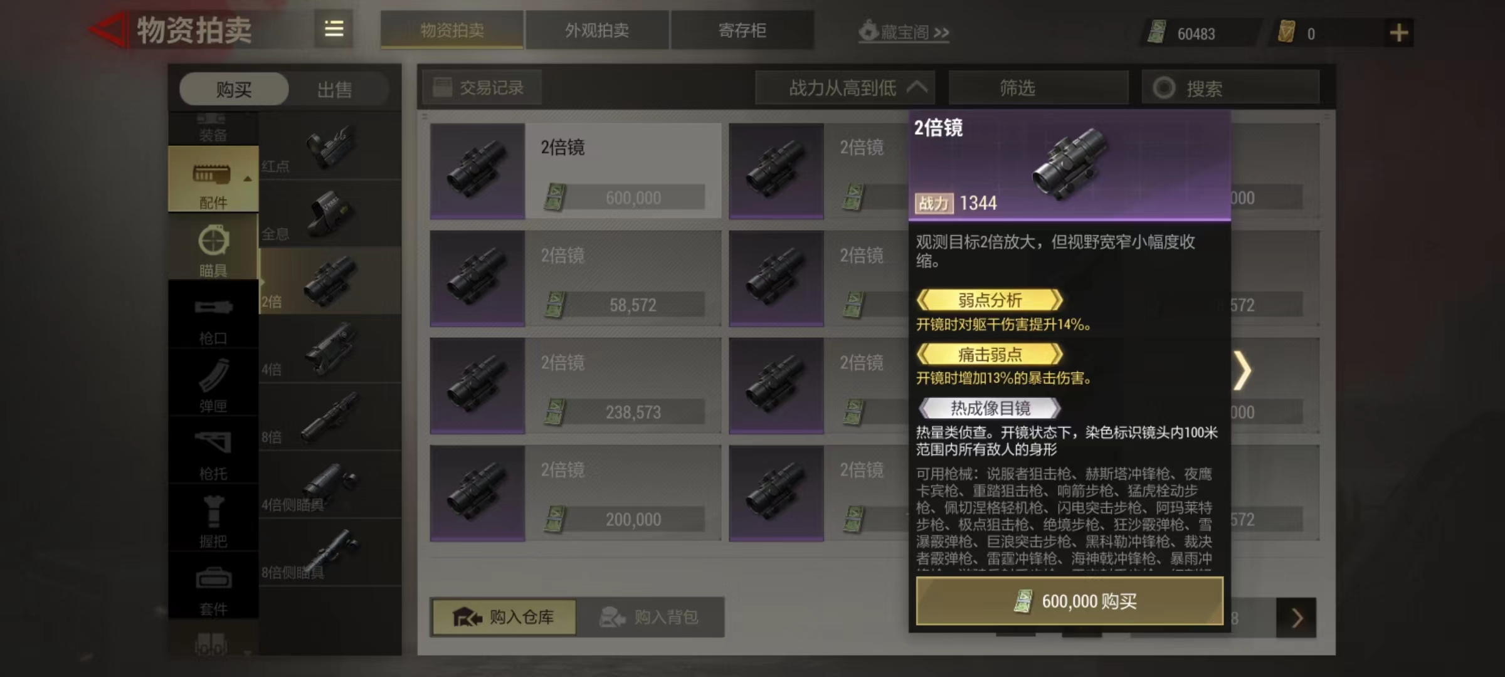1505x677 pixels.
Task: Select 购入背包 purchase destination
Action: pyautogui.click(x=650, y=617)
